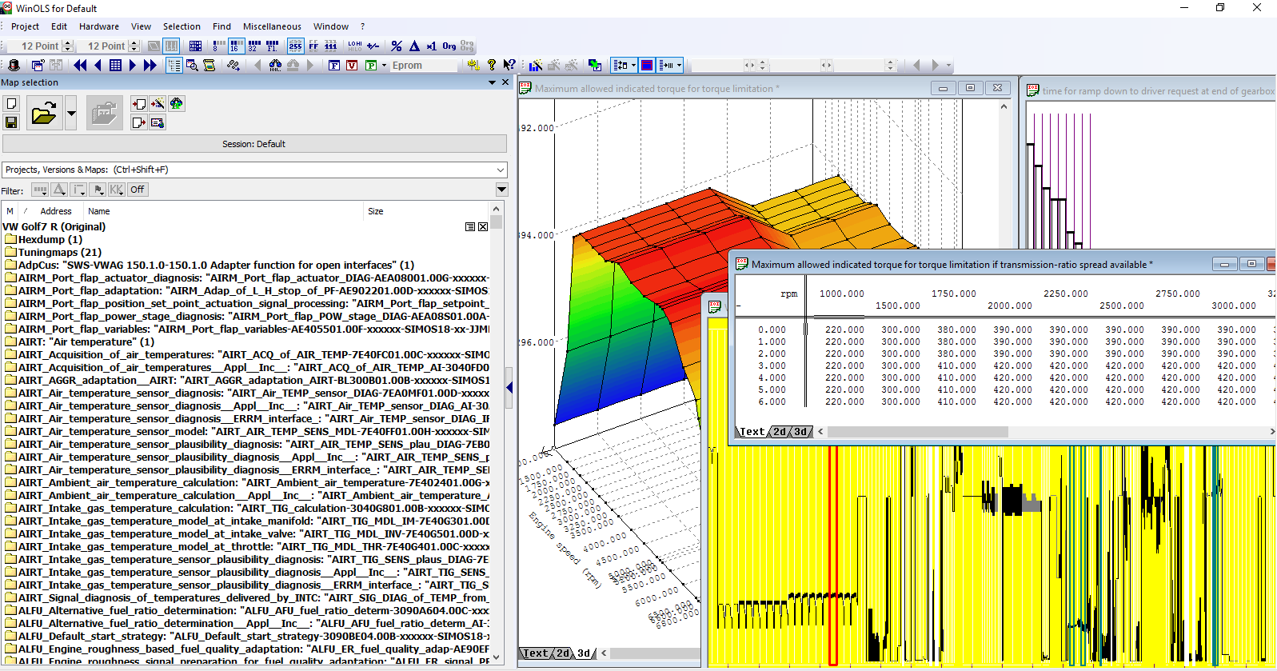Screen dimensions: 1277x671
Task: Toggle 16-bit data width mode
Action: point(236,46)
